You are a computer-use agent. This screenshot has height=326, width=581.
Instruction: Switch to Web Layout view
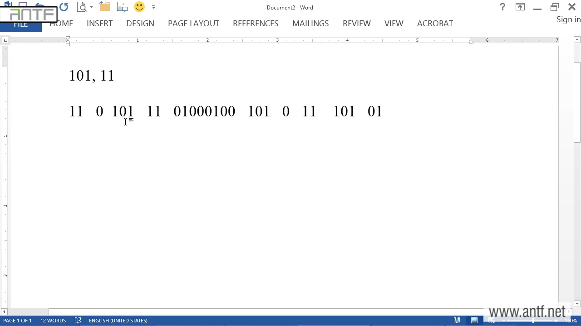click(492, 321)
